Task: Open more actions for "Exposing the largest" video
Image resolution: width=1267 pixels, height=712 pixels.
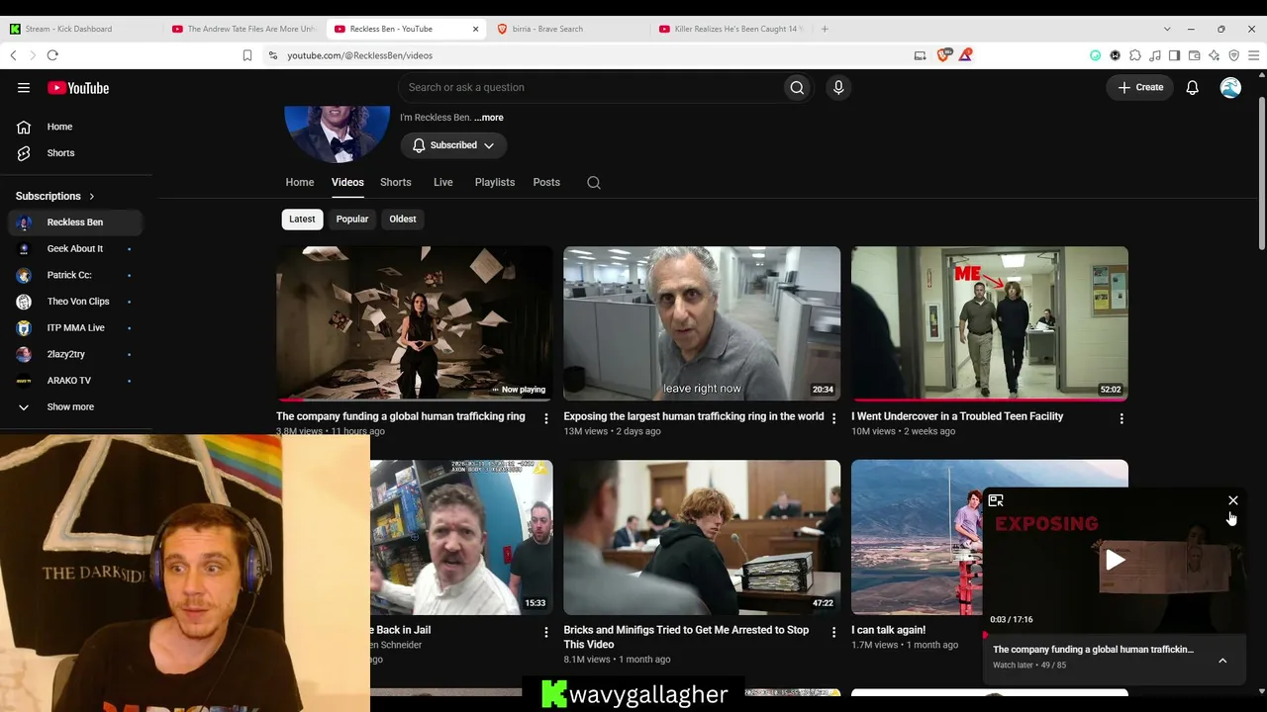Action: 833,418
